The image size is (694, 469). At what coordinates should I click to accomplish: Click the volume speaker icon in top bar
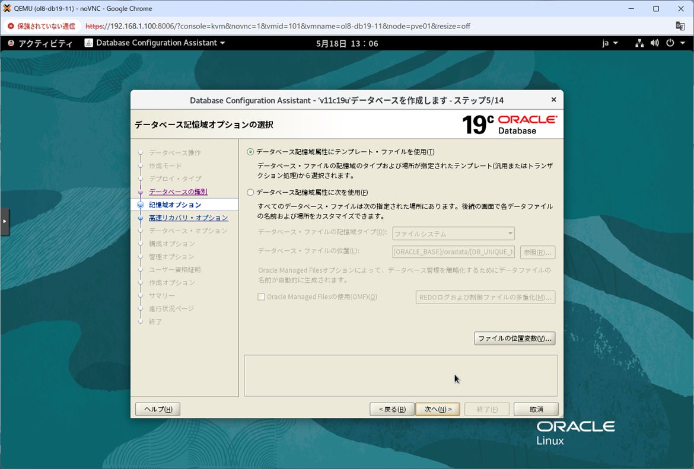click(655, 43)
